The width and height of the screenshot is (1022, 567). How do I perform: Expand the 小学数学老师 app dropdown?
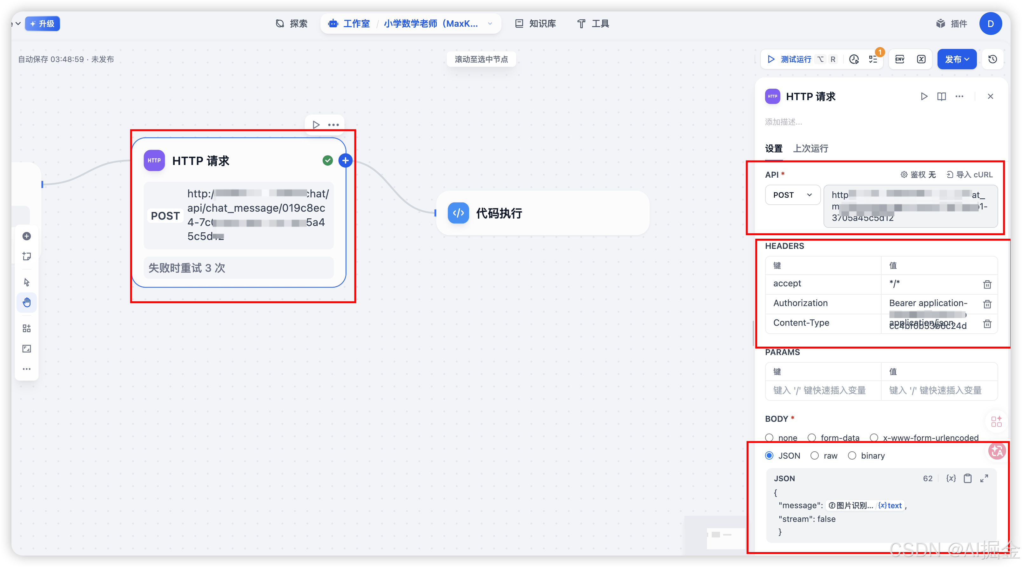(490, 24)
